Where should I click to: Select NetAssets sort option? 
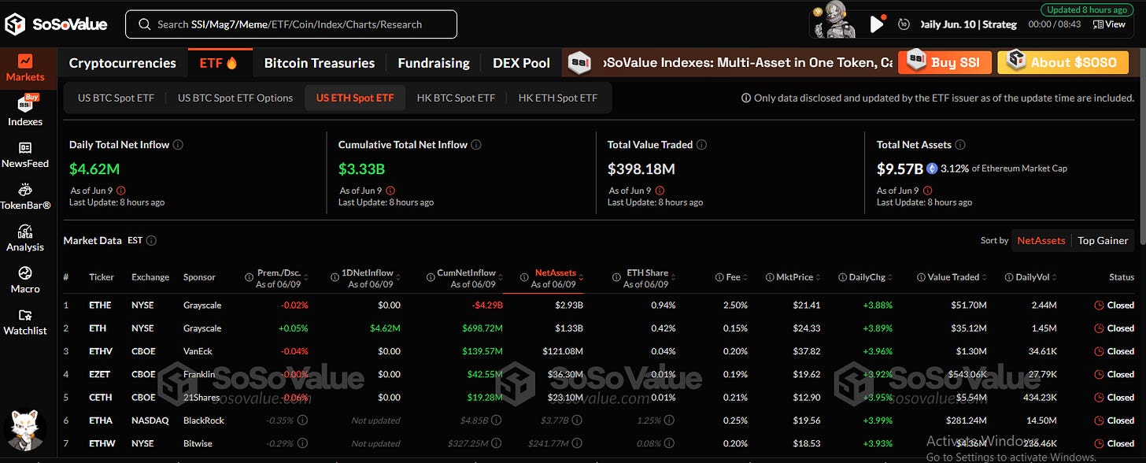pos(1041,241)
